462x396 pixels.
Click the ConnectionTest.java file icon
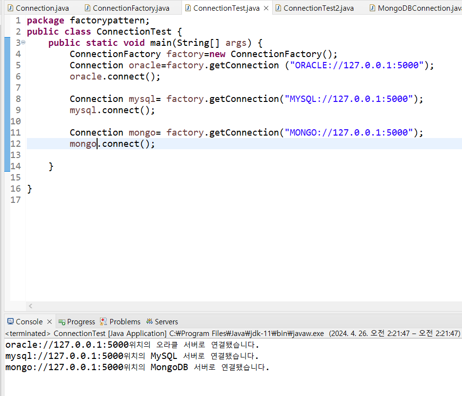click(188, 8)
